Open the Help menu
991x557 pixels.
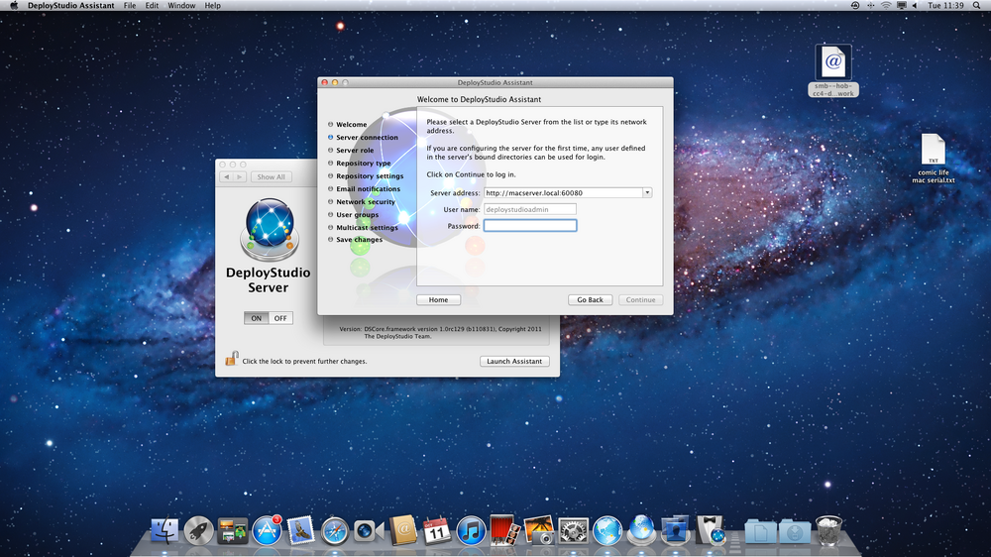click(212, 6)
